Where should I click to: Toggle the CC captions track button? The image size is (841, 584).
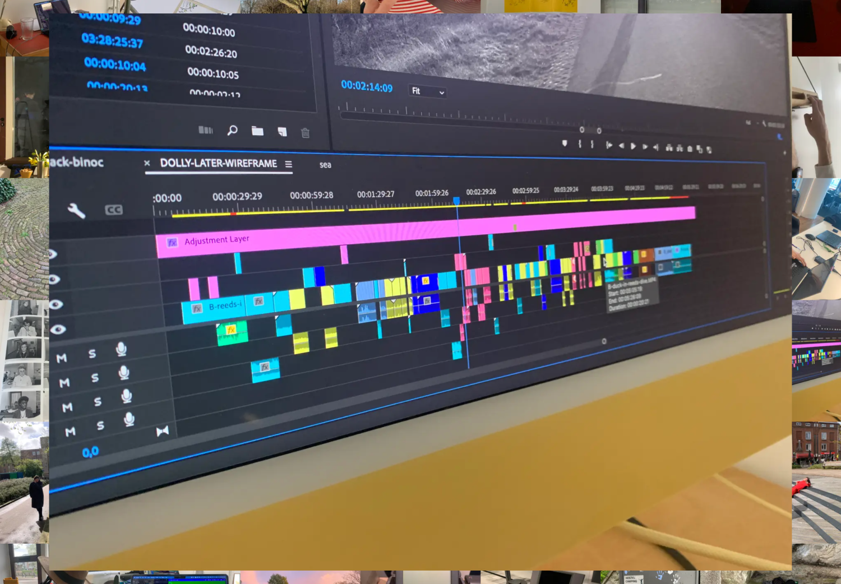(114, 210)
